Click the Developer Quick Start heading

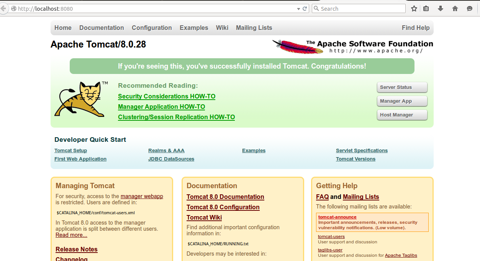(x=90, y=140)
